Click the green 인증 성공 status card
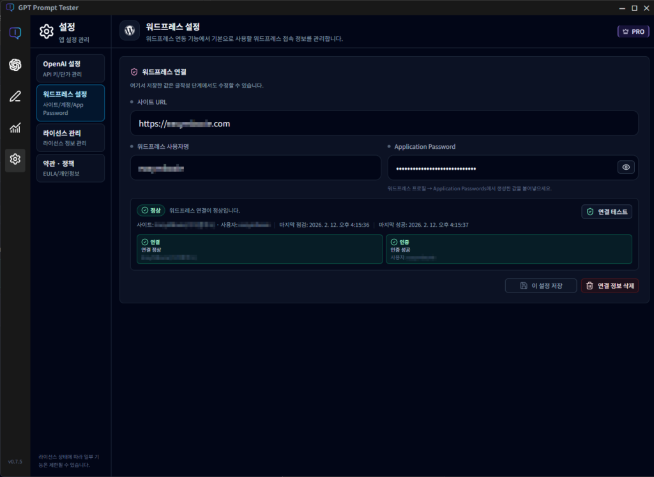 click(508, 249)
